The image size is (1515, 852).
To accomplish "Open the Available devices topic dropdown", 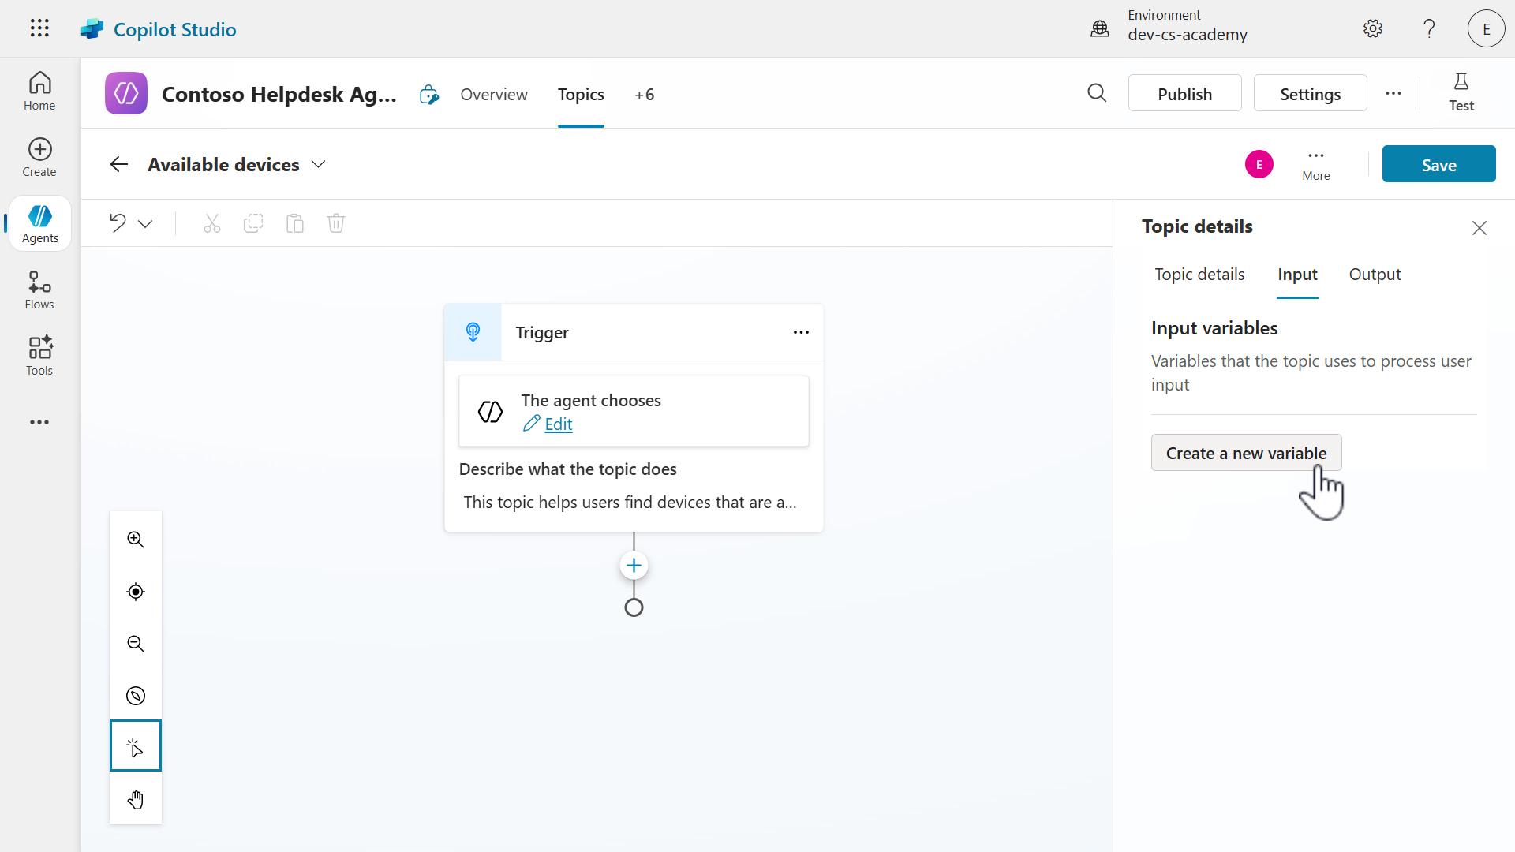I will pyautogui.click(x=319, y=164).
